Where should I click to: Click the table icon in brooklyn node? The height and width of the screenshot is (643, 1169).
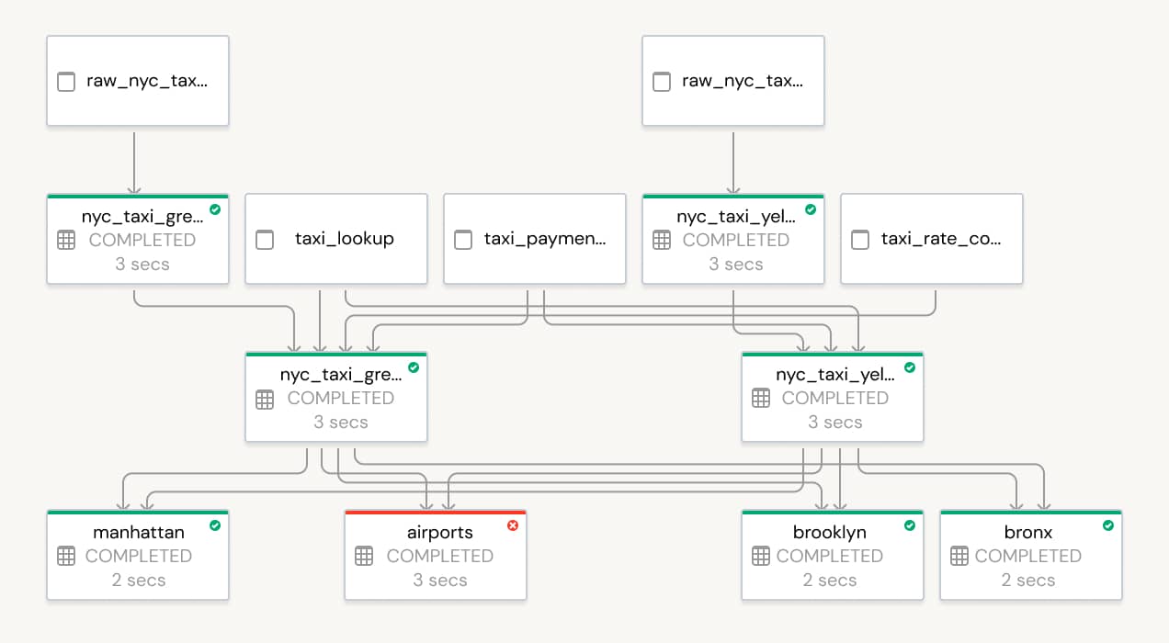pos(761,556)
